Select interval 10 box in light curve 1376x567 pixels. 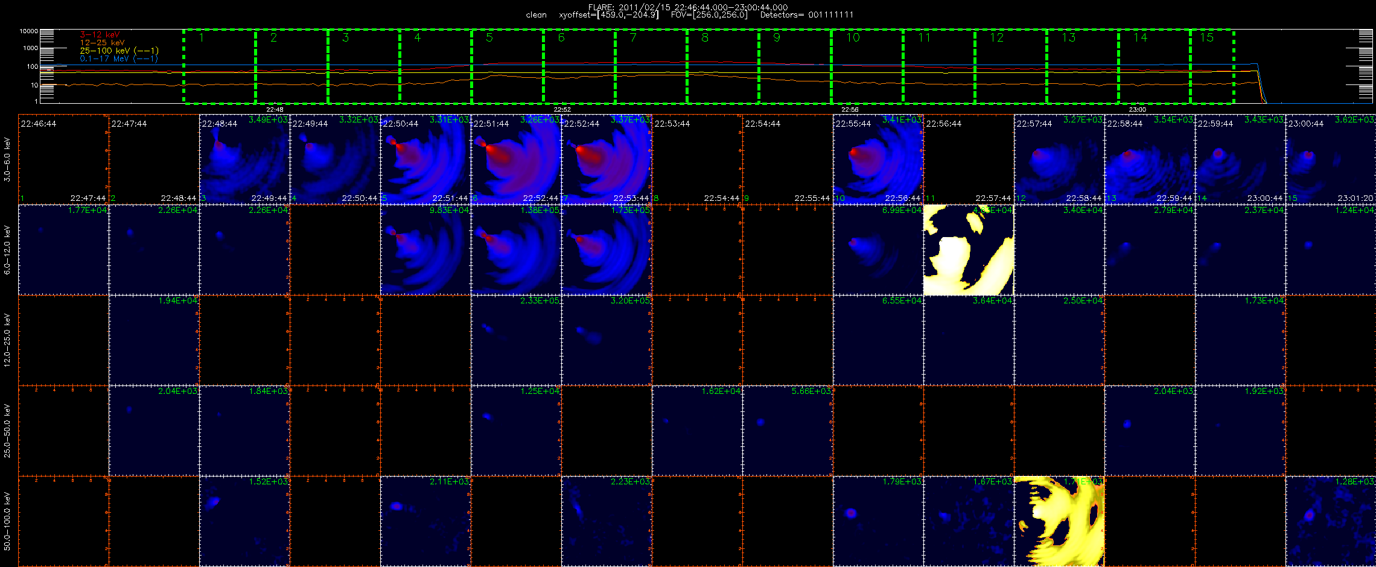click(867, 66)
